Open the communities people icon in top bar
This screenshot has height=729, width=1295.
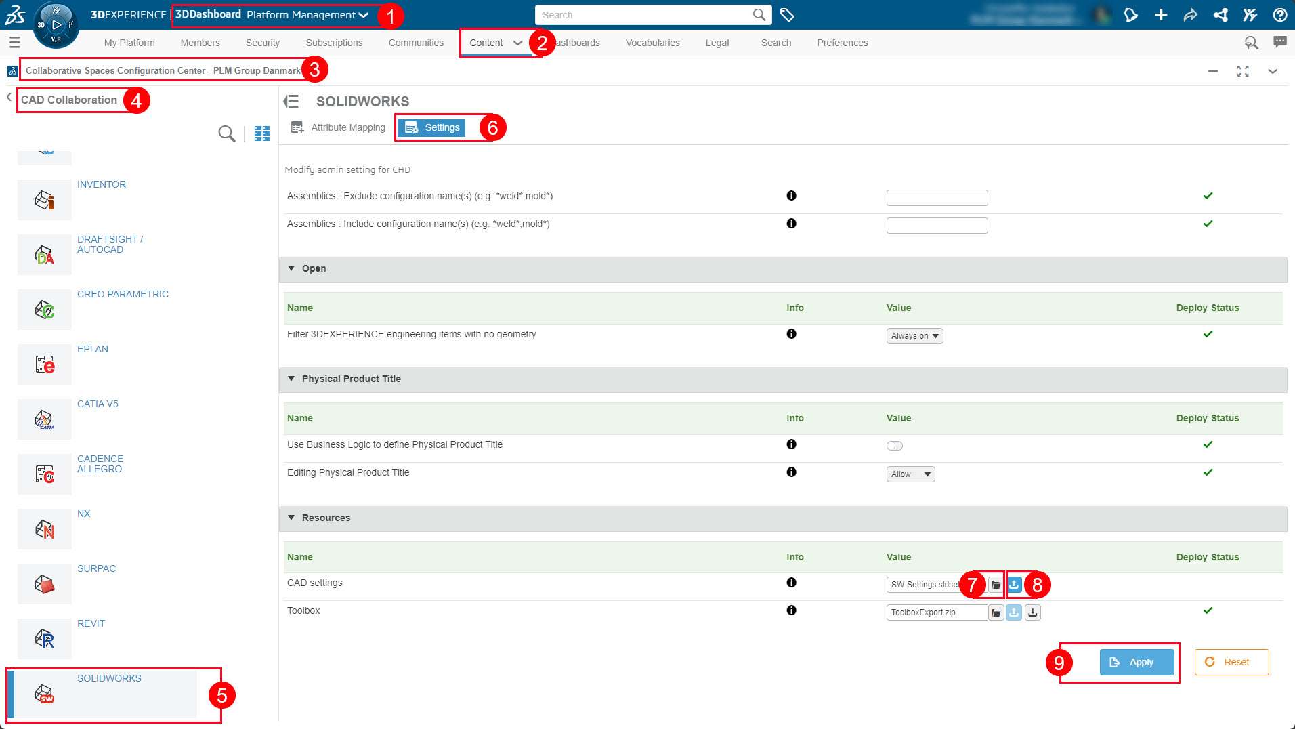click(1250, 15)
